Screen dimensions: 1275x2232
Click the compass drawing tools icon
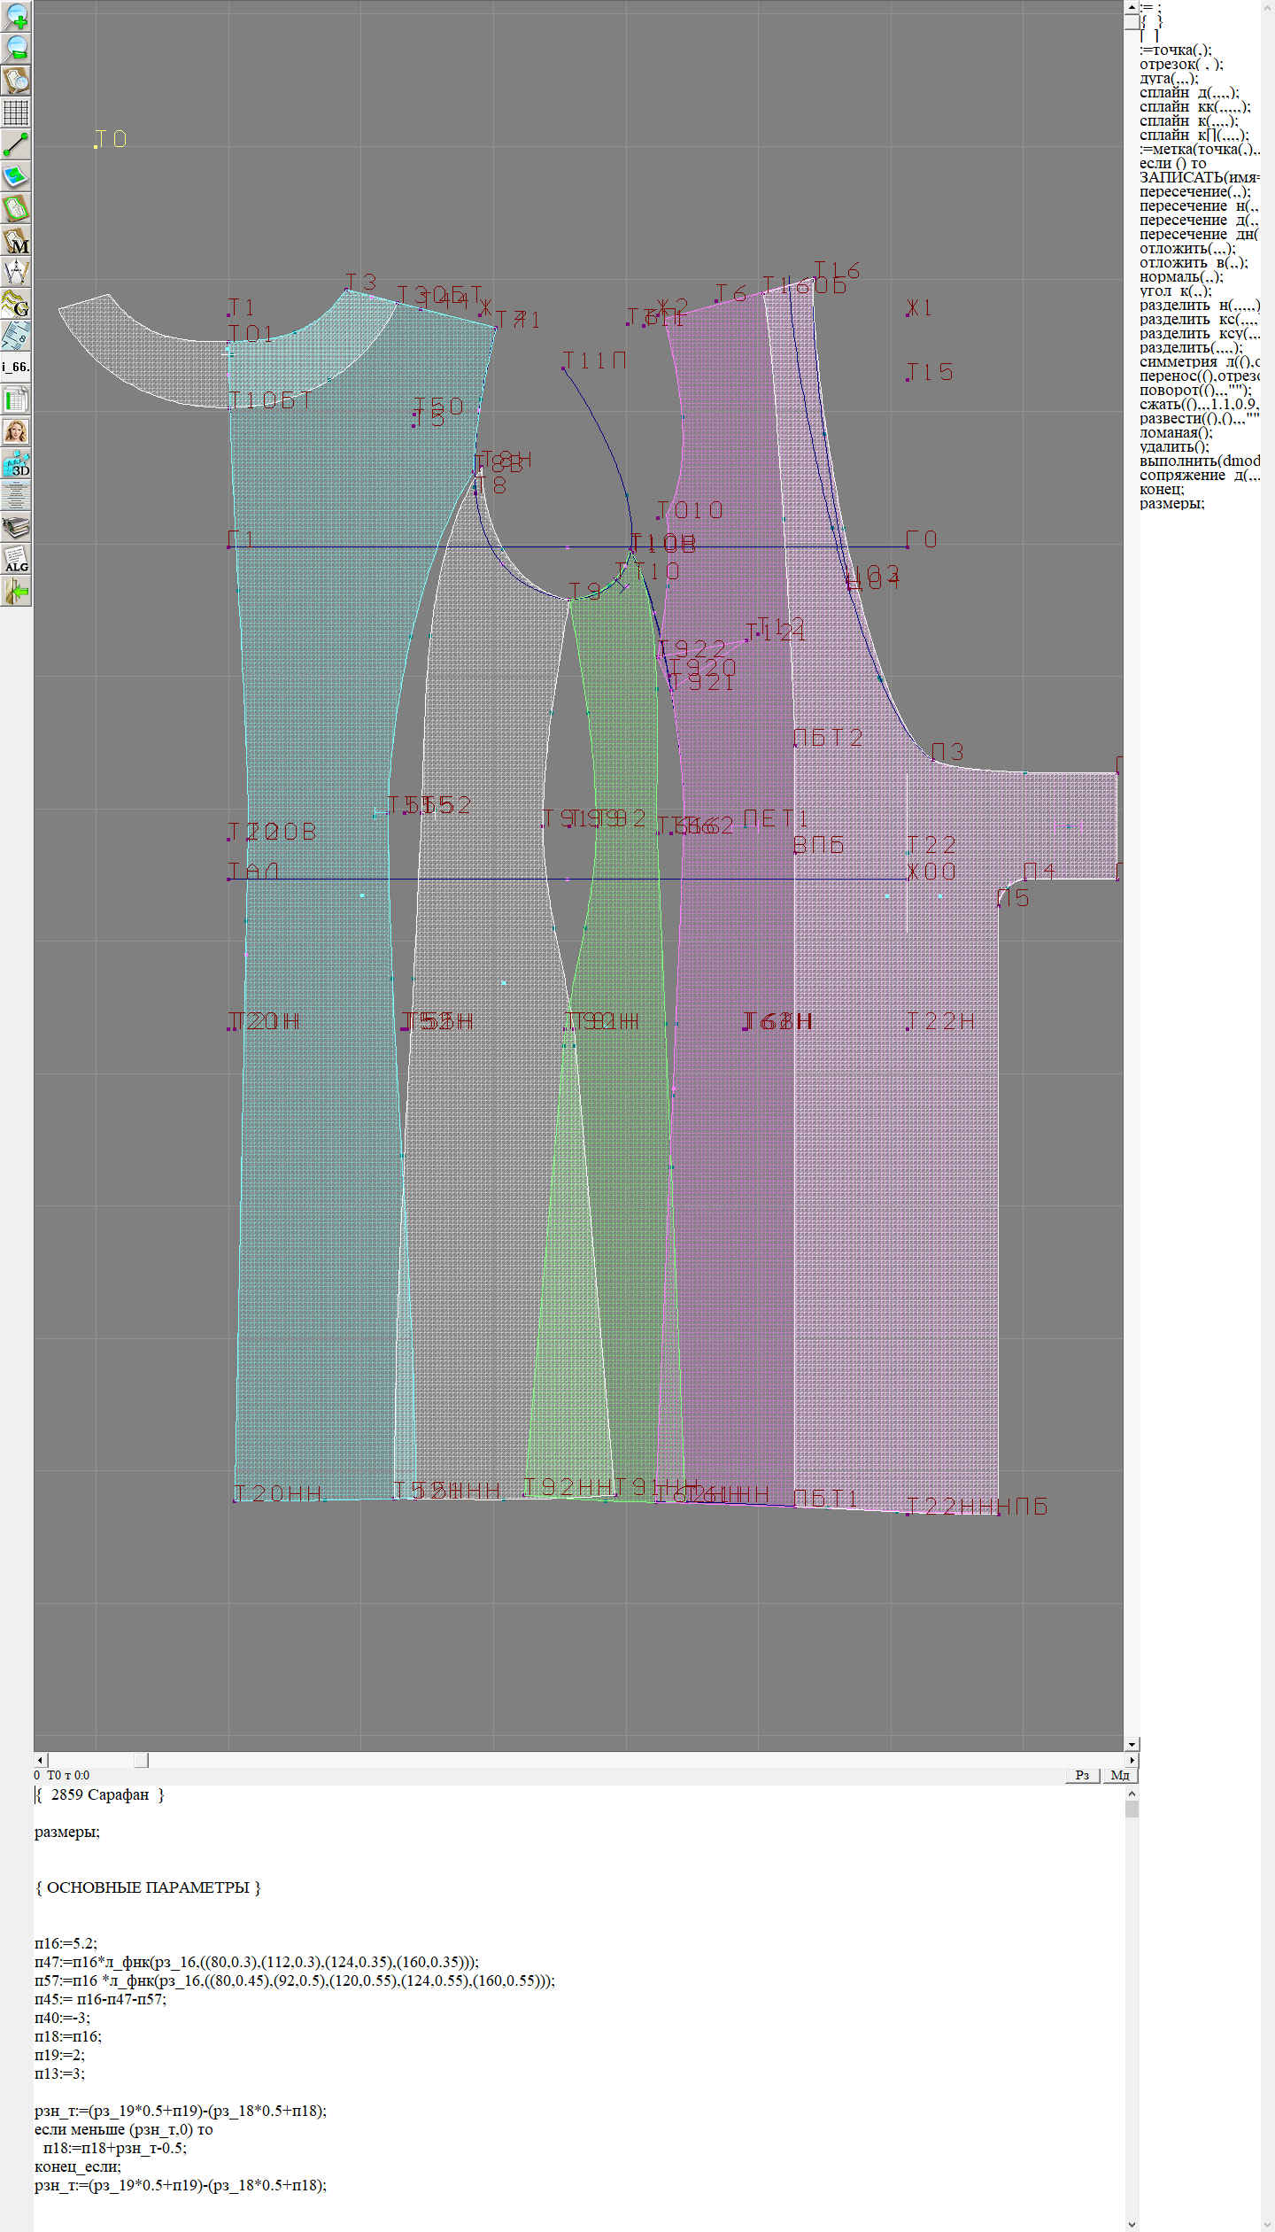pos(16,272)
